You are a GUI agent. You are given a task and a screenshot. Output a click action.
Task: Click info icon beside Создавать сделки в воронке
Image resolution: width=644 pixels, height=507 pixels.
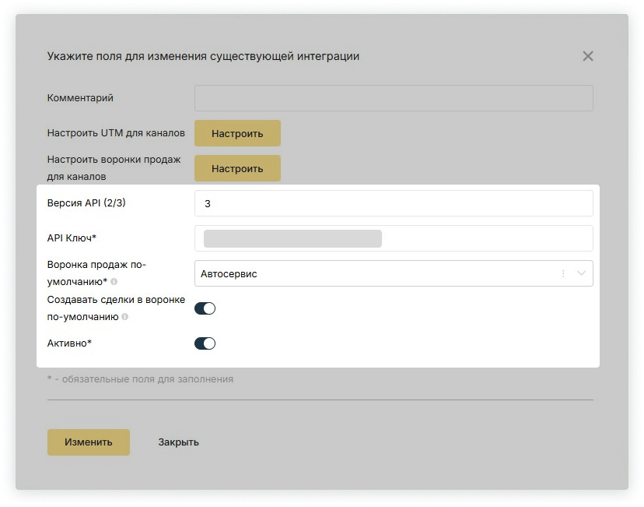coord(125,318)
